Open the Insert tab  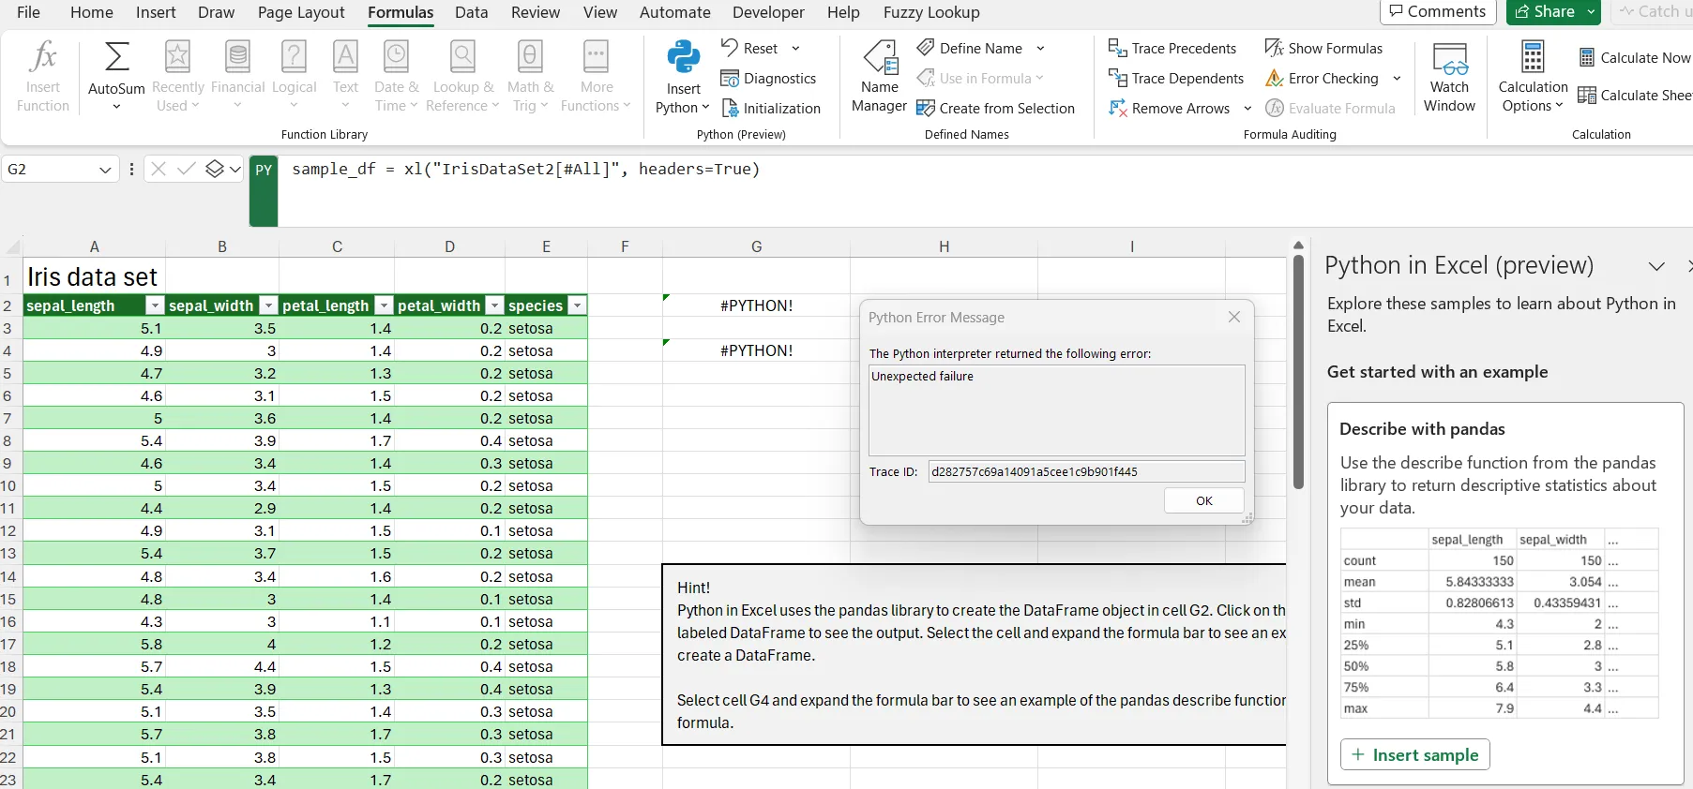point(156,12)
